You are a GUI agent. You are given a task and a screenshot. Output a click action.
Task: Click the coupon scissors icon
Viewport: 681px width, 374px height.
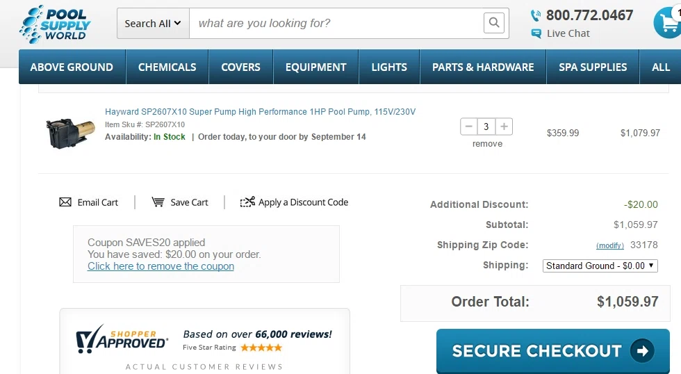pos(247,202)
